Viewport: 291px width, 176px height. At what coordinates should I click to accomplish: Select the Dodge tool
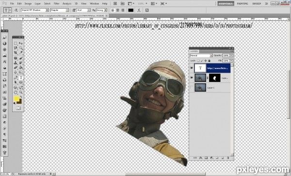21,72
